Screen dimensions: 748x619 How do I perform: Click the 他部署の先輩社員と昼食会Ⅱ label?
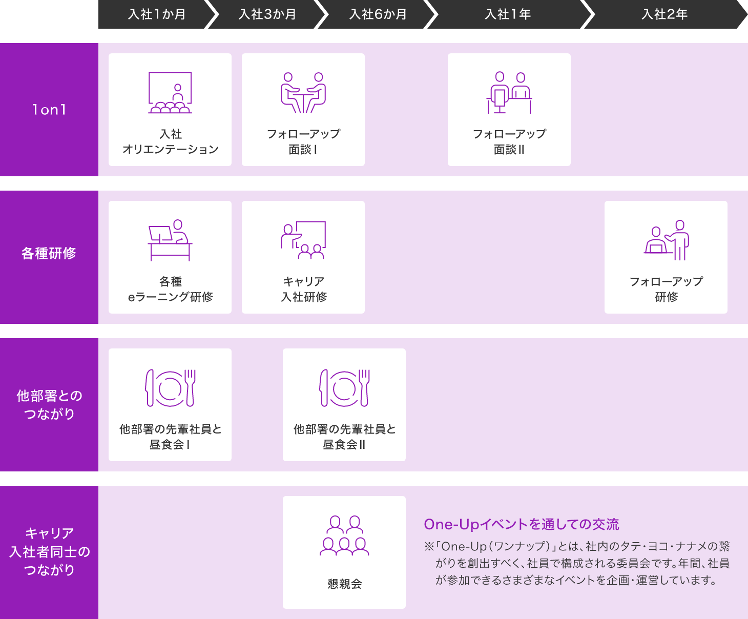344,437
